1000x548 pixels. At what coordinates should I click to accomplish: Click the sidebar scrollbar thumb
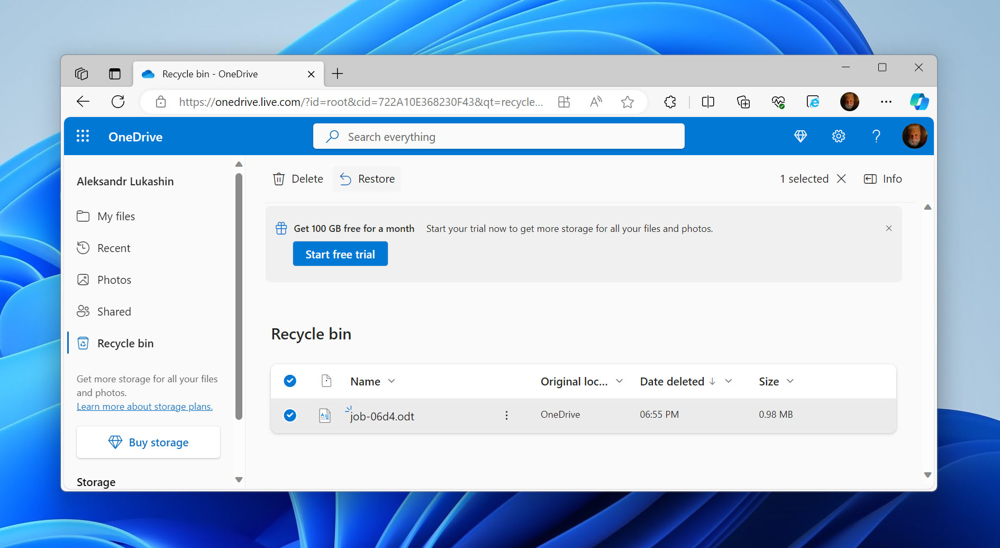[239, 297]
